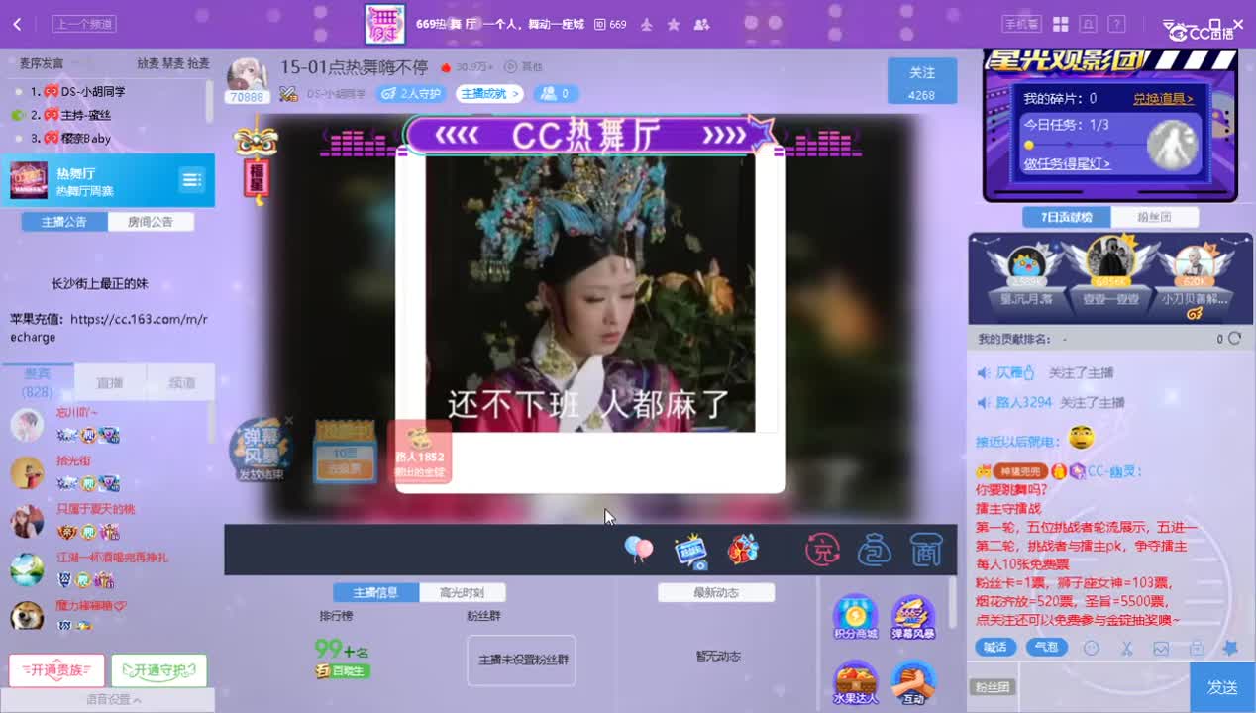Screen dimensions: 1256x713
Task: Open the 最新动态 tab
Action: pyautogui.click(x=716, y=592)
